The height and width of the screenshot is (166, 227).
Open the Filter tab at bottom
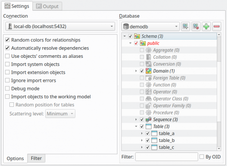pos(36,158)
